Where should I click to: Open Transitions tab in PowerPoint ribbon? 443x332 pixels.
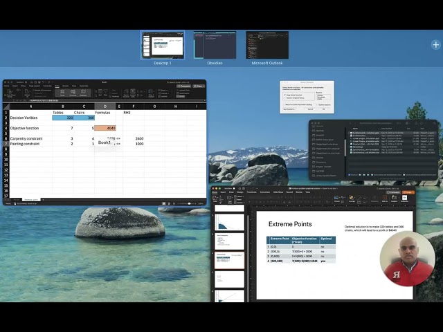(251, 192)
